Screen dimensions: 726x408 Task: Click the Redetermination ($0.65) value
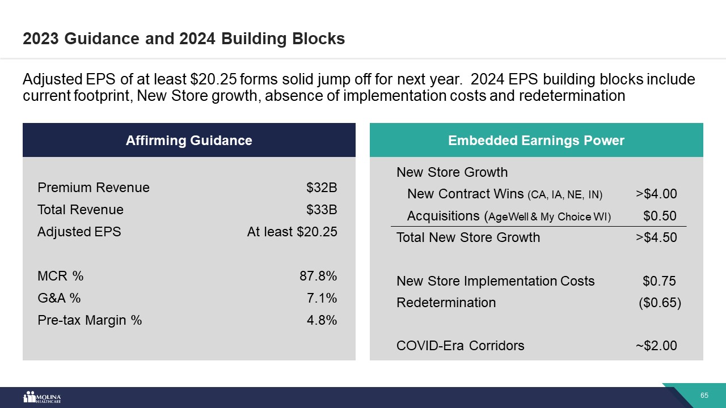pos(660,303)
